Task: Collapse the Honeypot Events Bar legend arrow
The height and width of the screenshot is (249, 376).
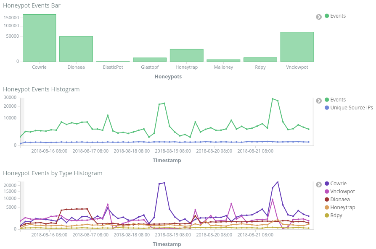Action: 319,17
